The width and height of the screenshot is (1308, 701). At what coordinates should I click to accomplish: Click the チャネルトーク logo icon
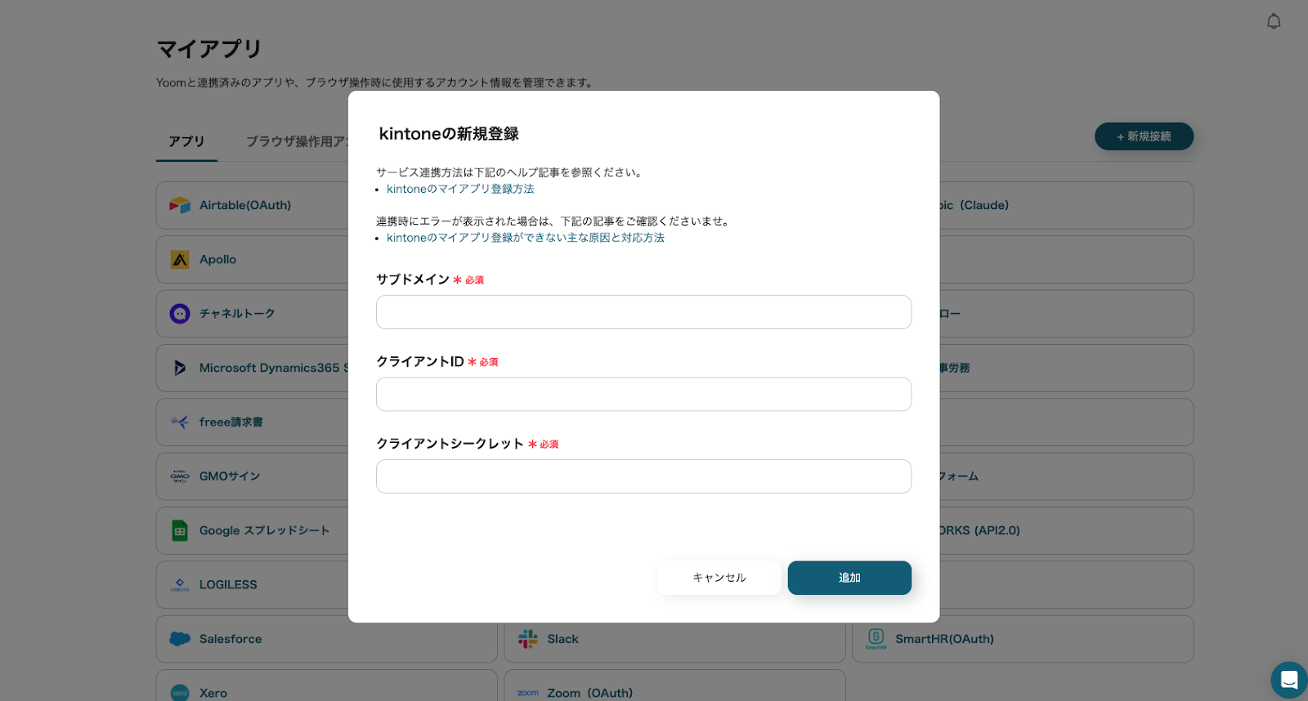click(180, 314)
